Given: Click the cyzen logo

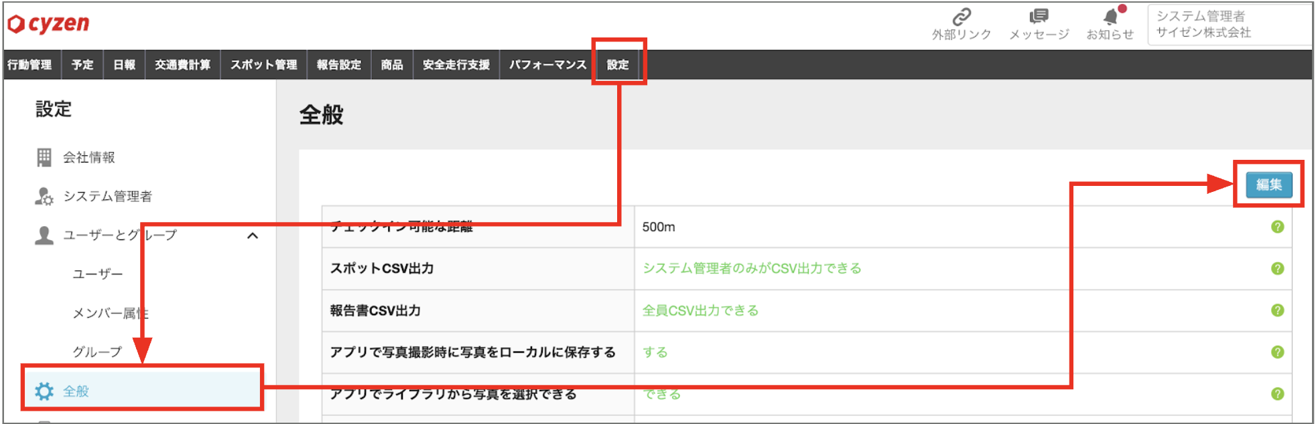Looking at the screenshot, I should 48,24.
